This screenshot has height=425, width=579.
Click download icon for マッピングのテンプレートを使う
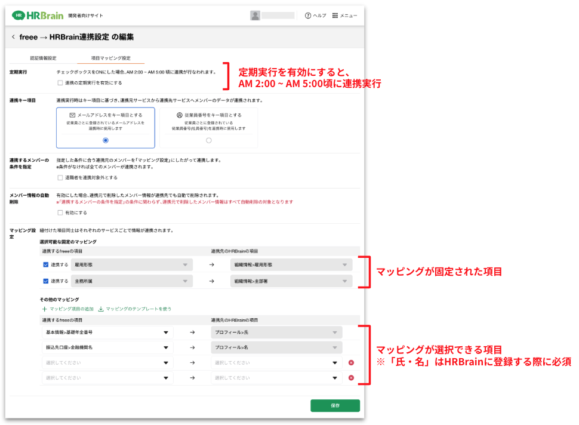click(101, 309)
